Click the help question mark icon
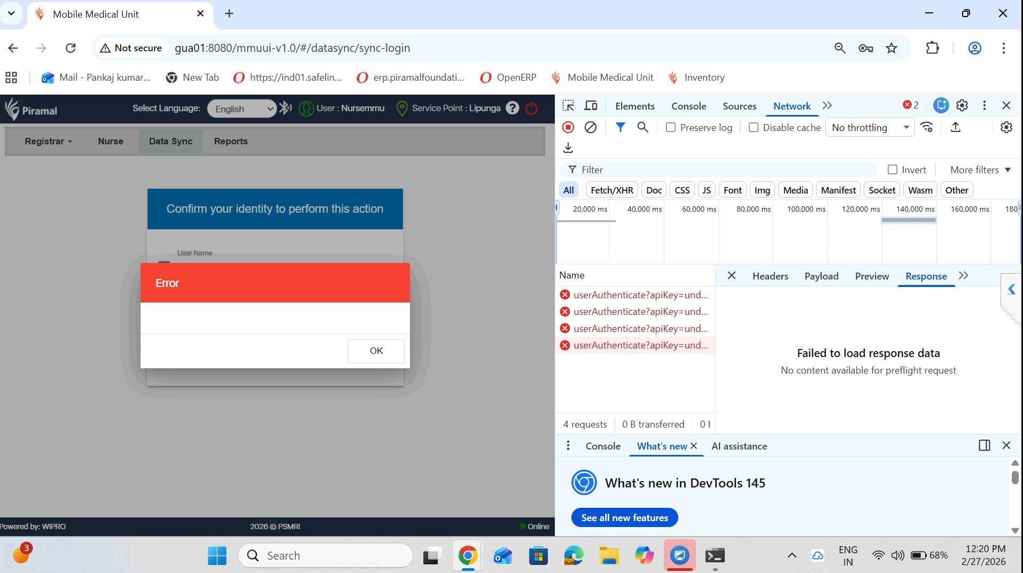The height and width of the screenshot is (573, 1023). coord(512,109)
